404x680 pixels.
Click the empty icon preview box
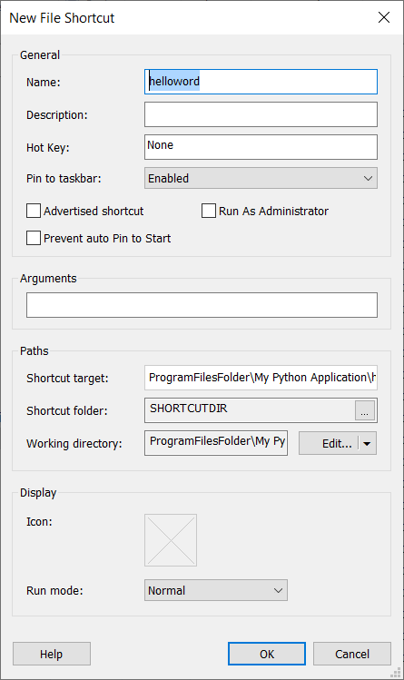(171, 540)
